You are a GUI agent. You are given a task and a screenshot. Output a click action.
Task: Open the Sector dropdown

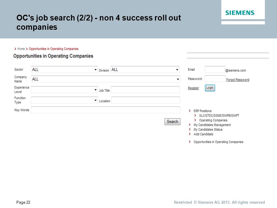click(x=64, y=70)
